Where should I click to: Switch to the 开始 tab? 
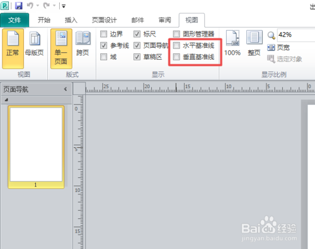44,20
